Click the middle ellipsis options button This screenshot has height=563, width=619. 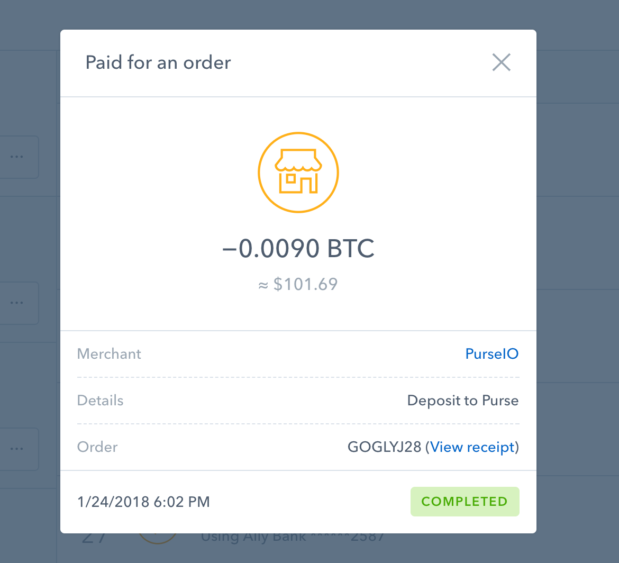coord(17,303)
